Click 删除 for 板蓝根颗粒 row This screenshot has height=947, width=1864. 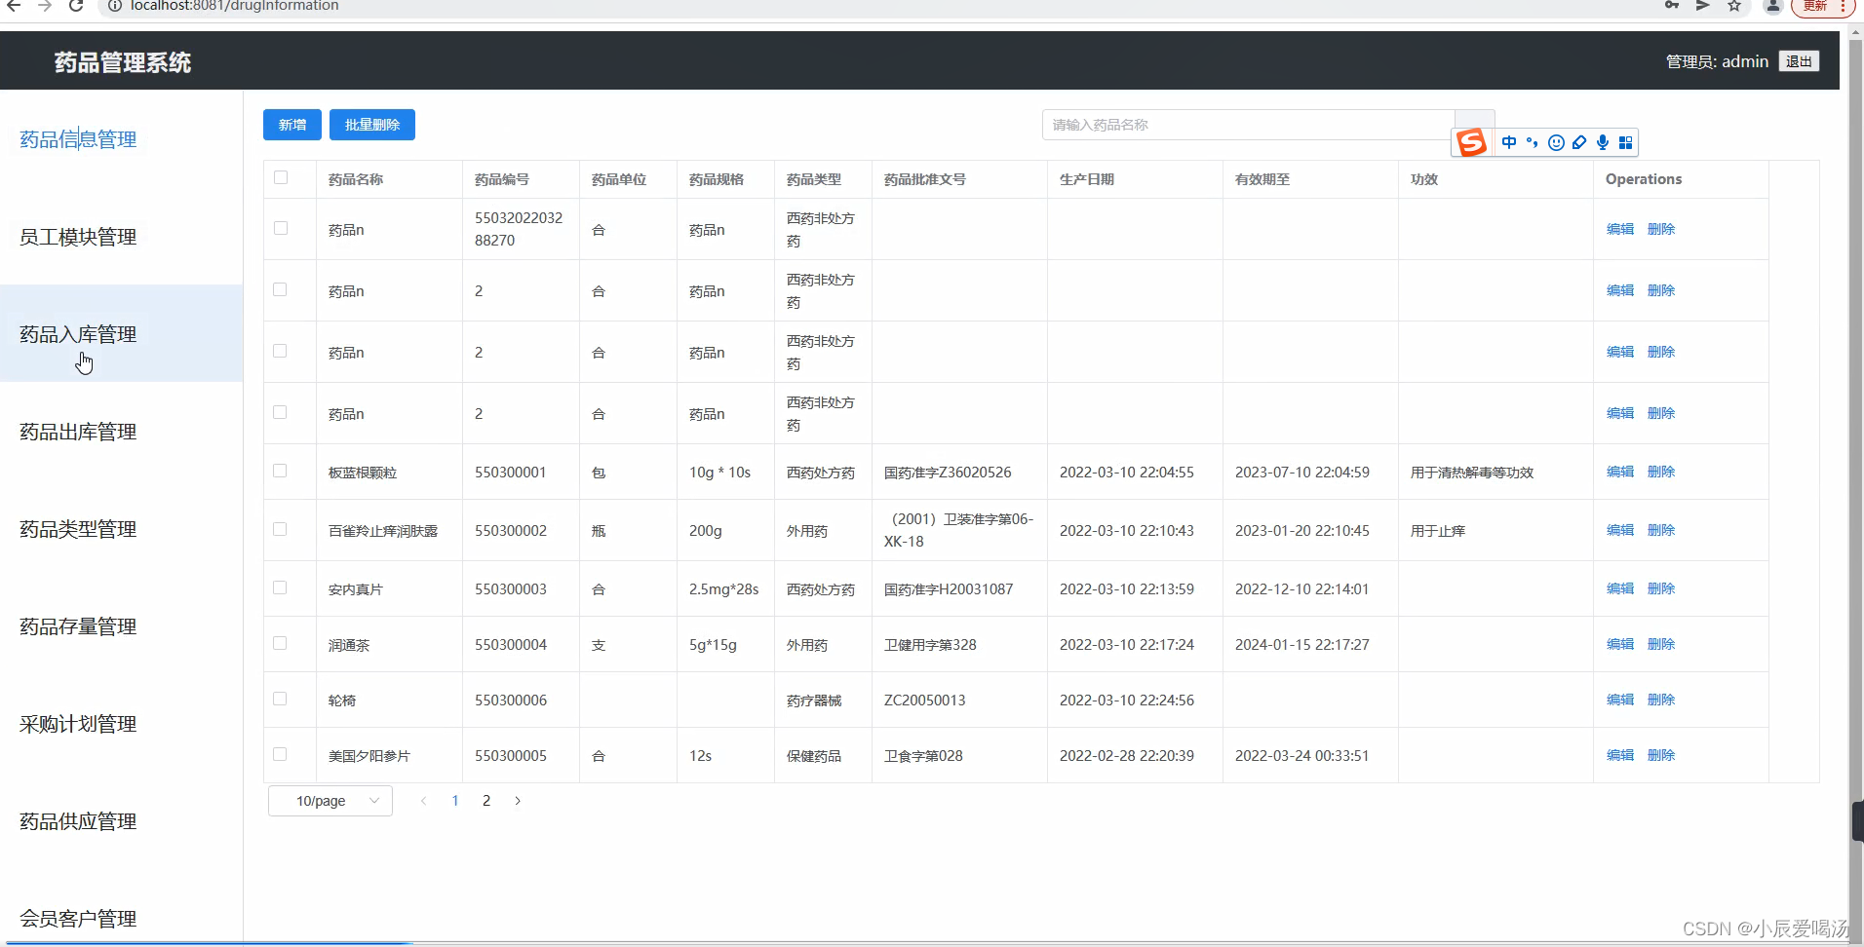click(x=1661, y=472)
